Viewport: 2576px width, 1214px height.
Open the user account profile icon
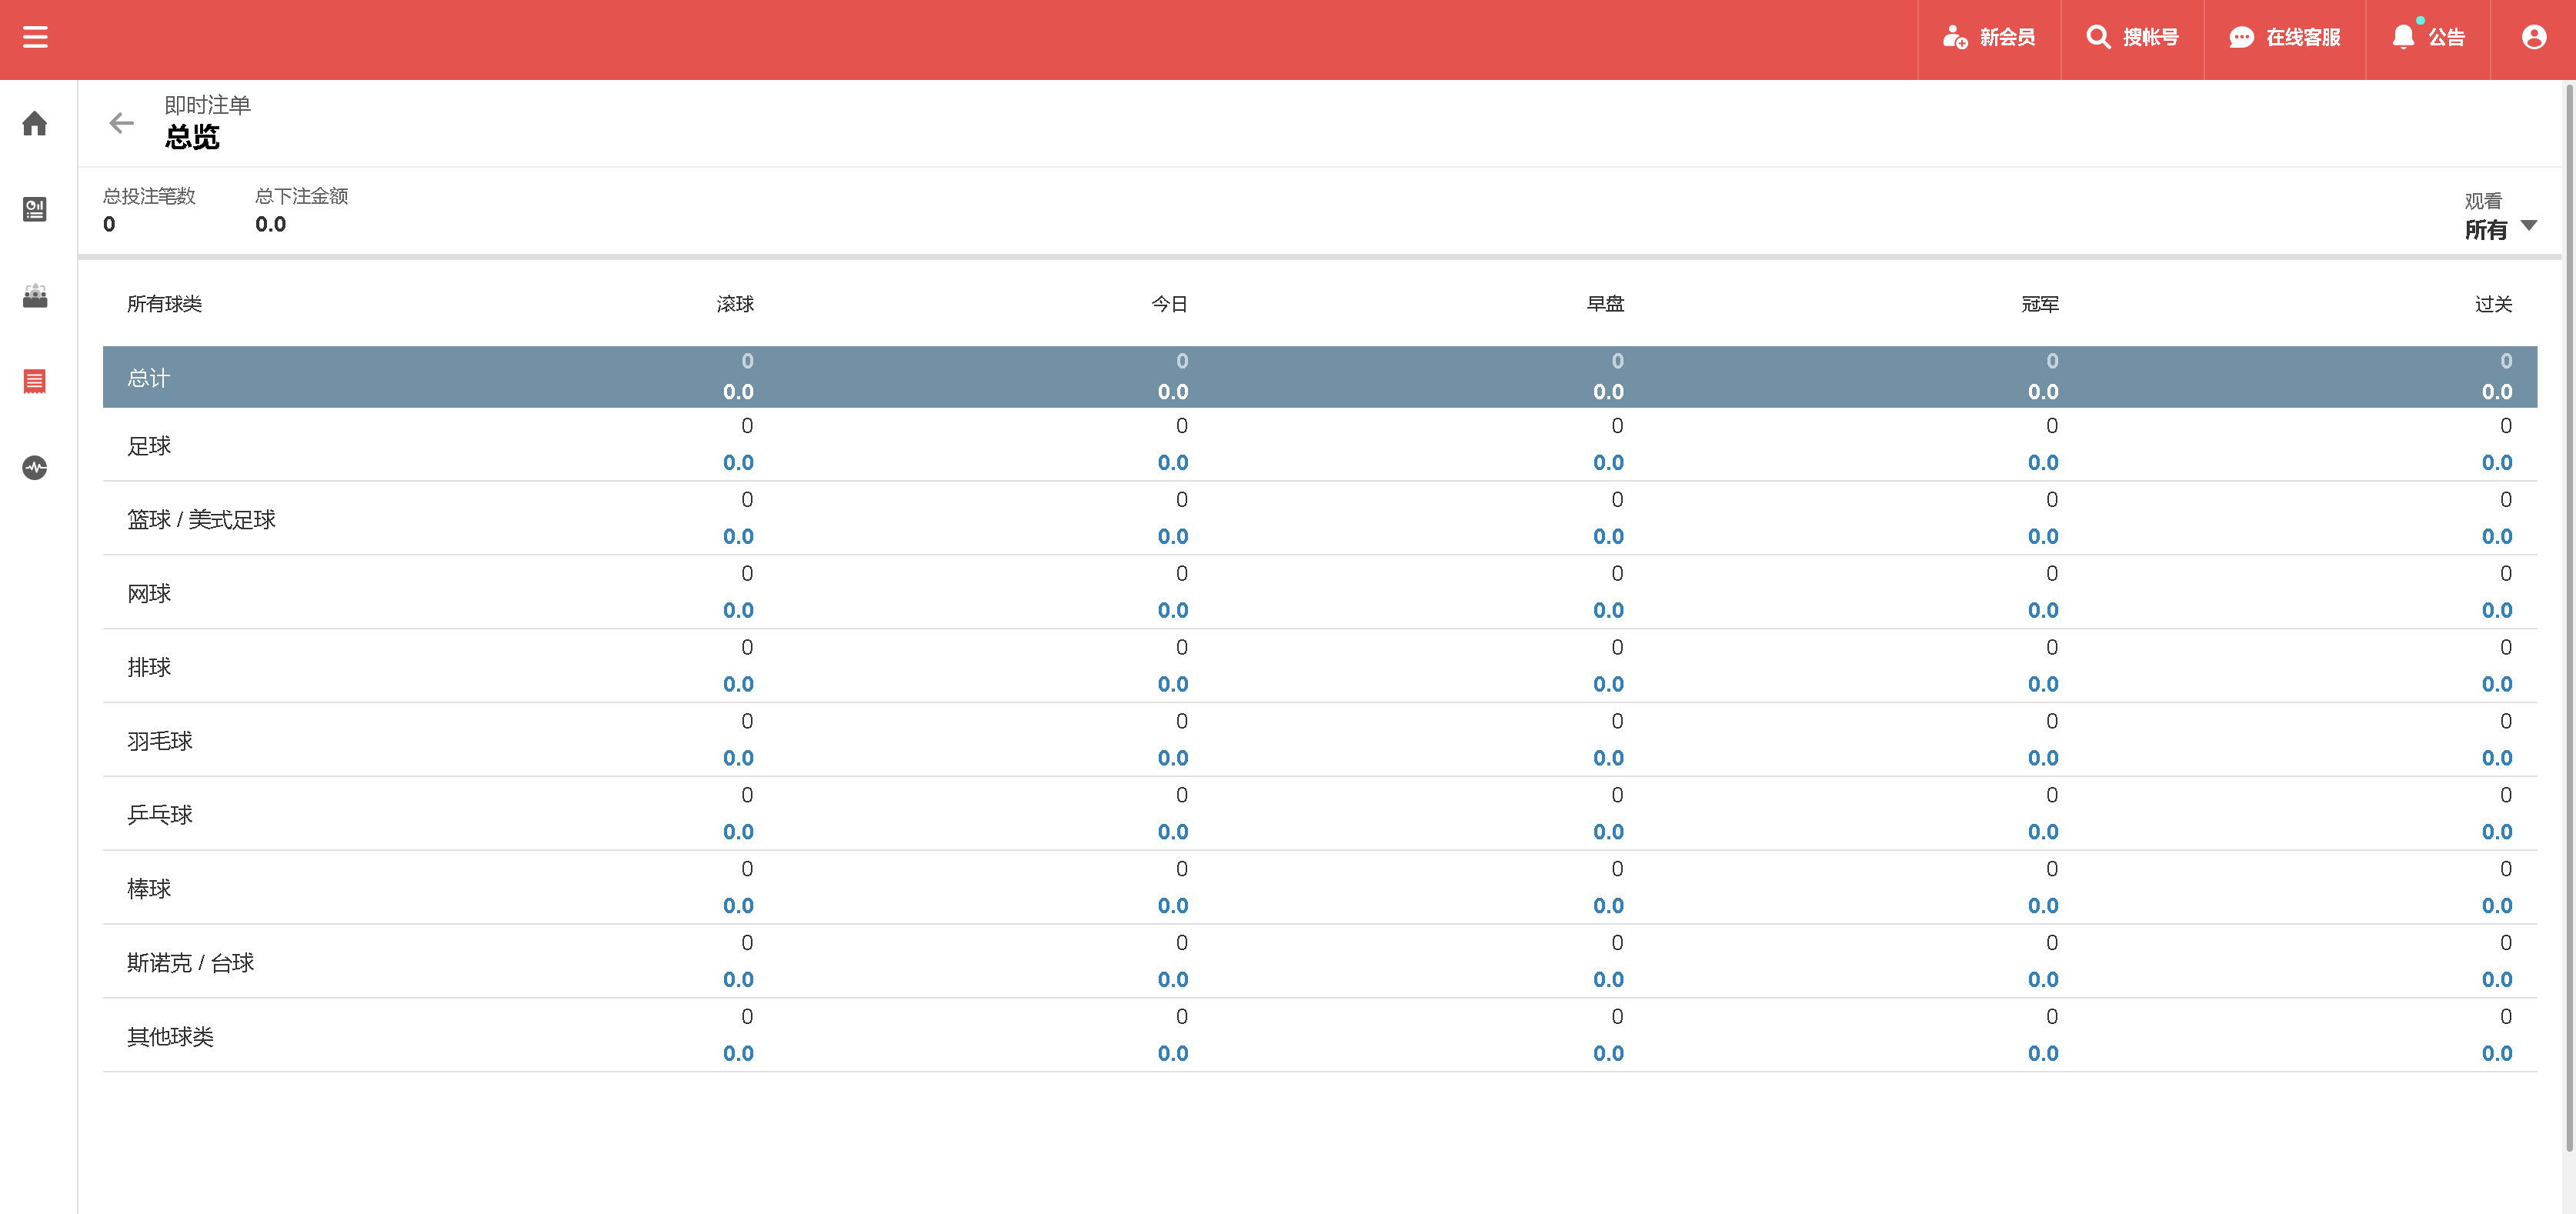(x=2533, y=38)
